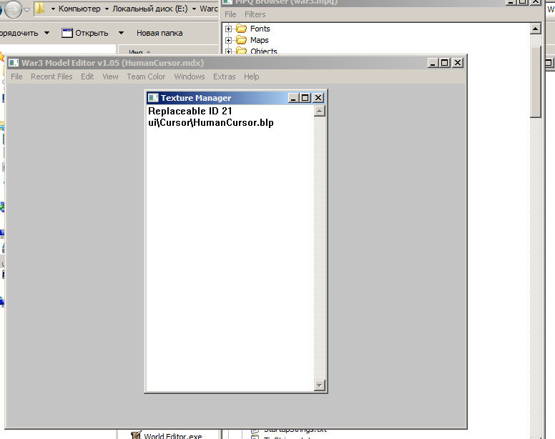
Task: Click the Explorer forward navigation arrow
Action: pyautogui.click(x=13, y=9)
